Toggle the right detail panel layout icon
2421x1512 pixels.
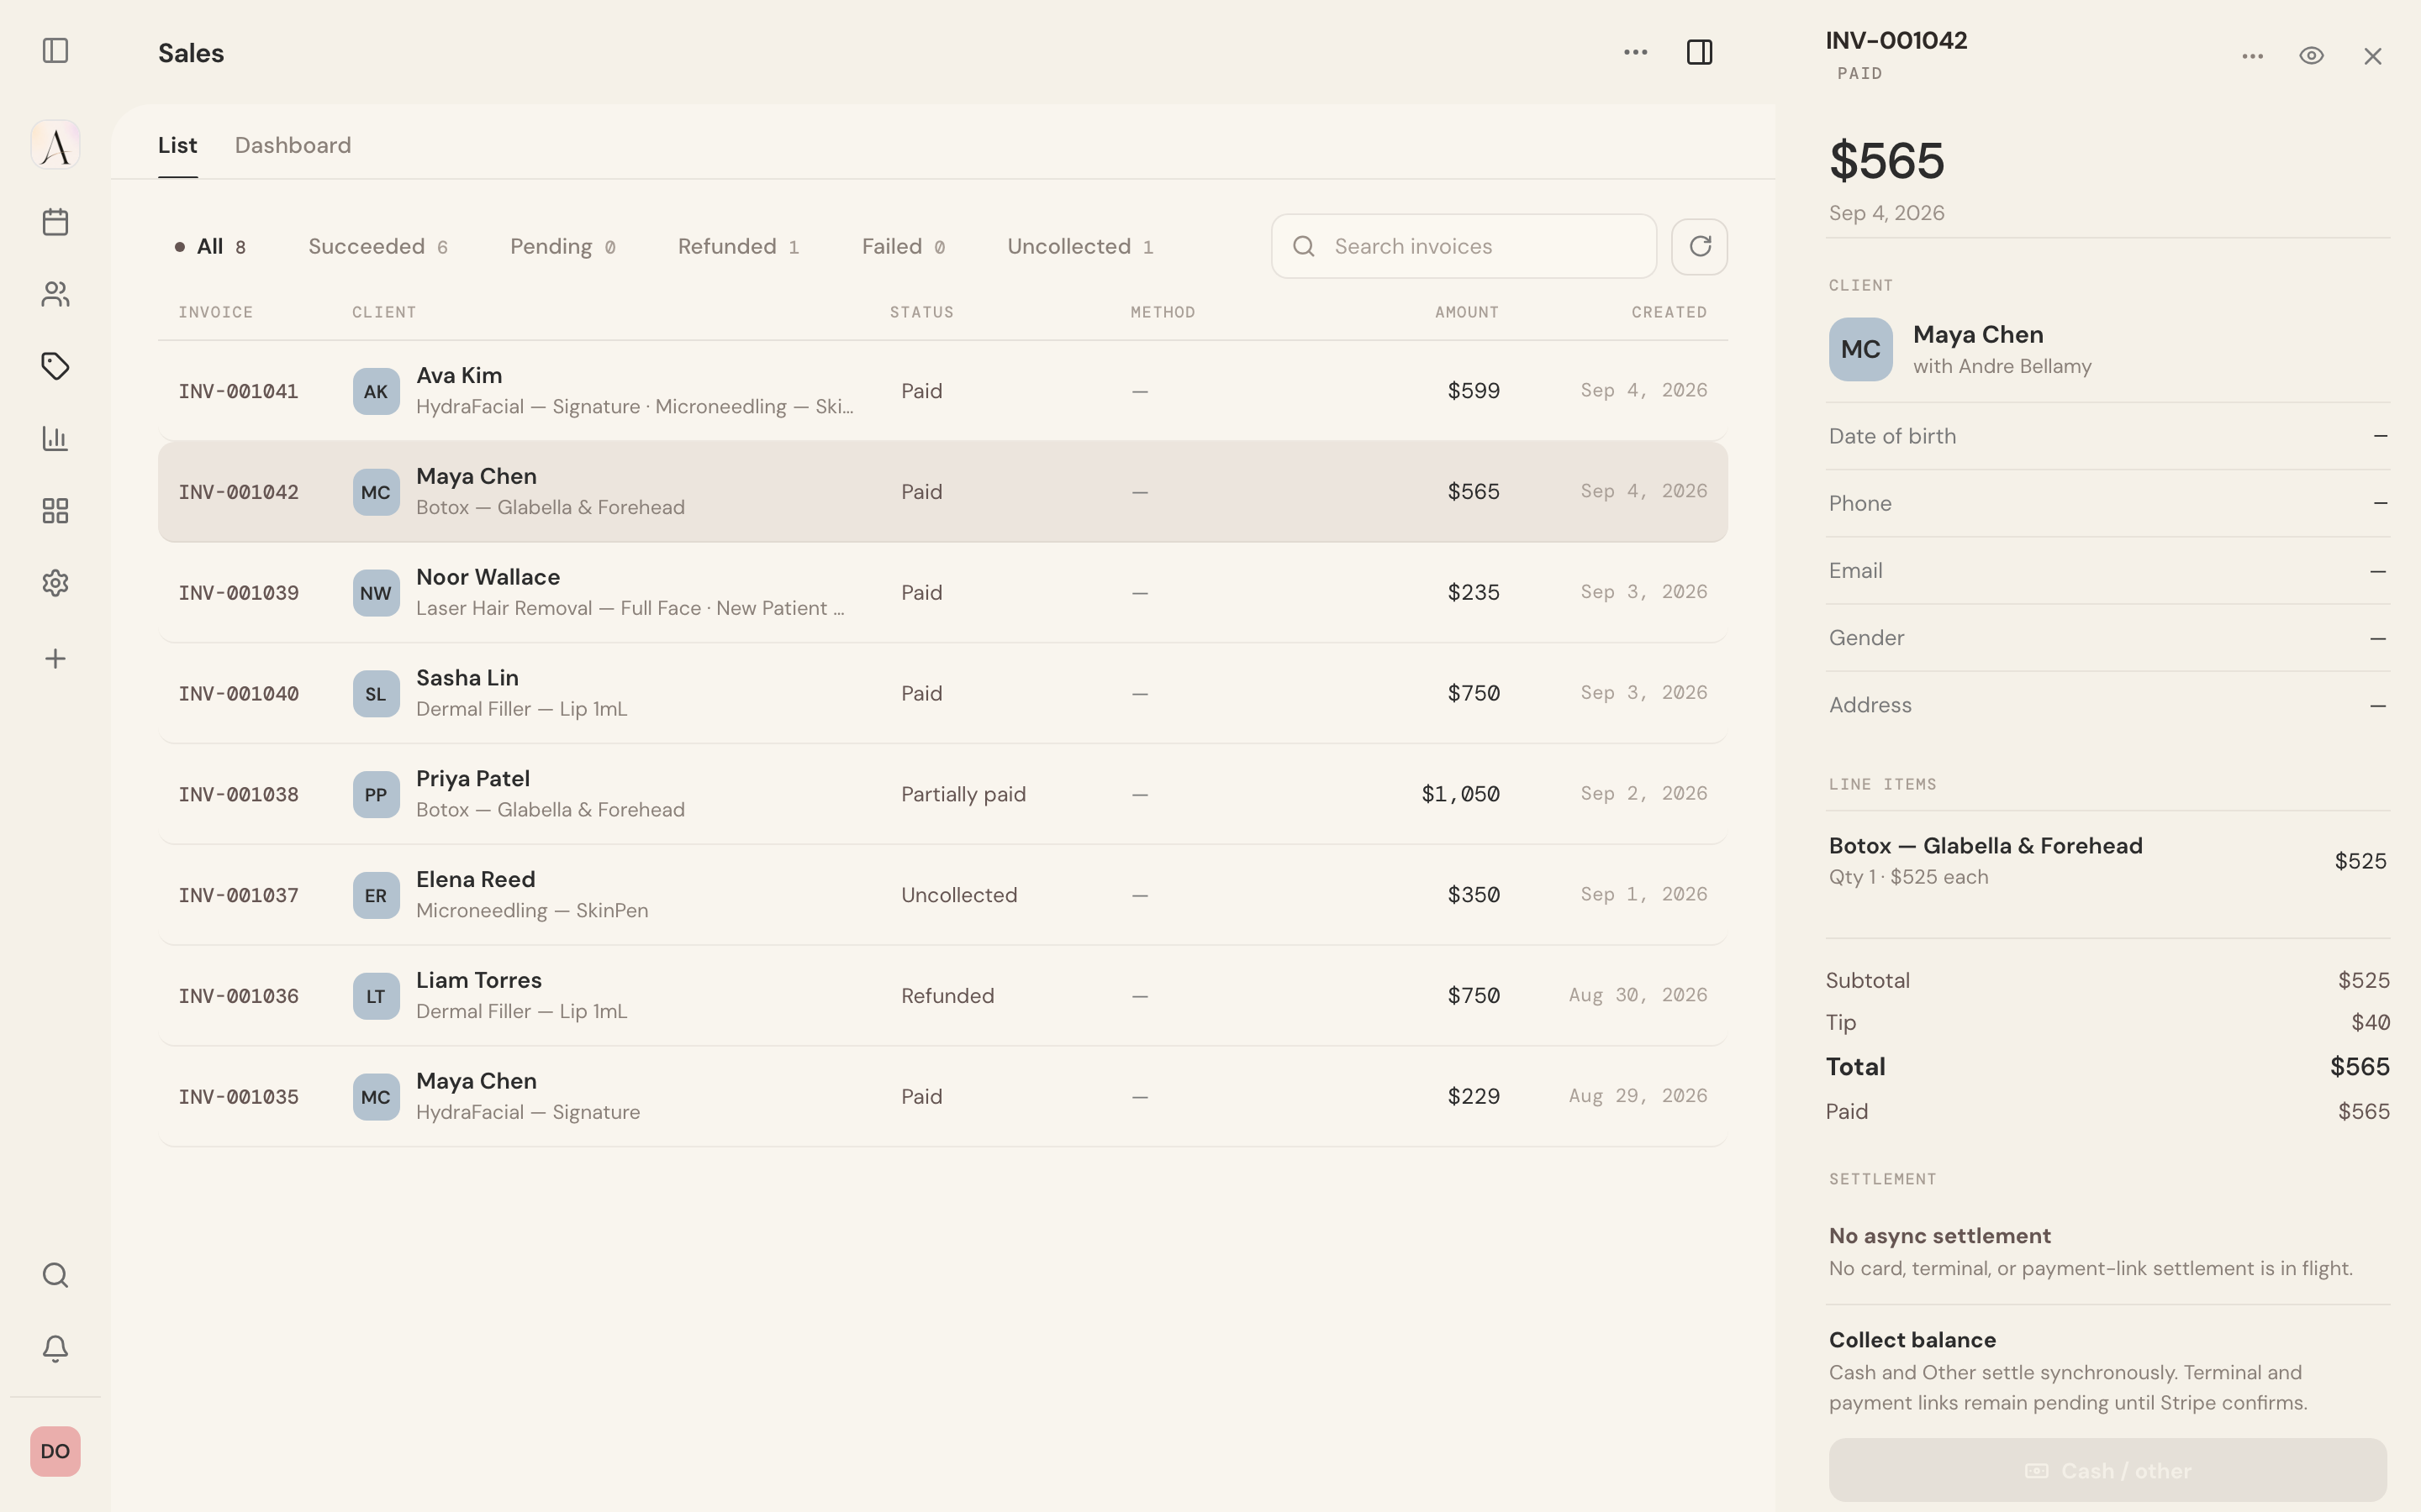(x=1700, y=52)
